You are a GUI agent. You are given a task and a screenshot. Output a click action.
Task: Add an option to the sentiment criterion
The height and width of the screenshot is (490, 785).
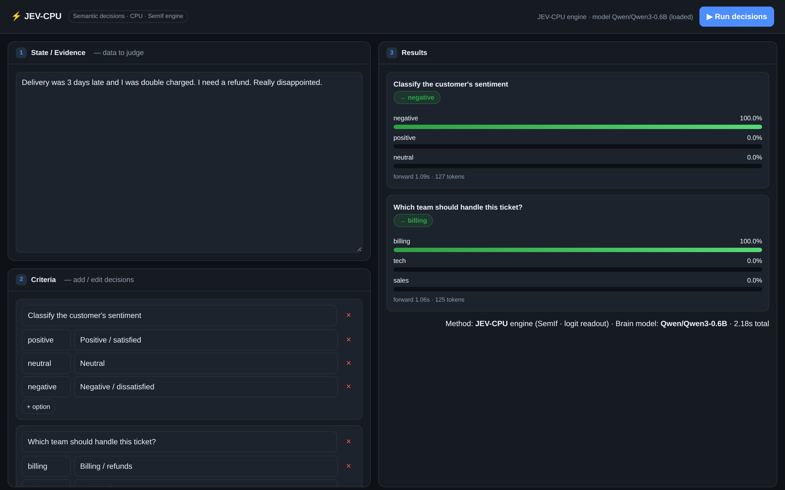[38, 407]
